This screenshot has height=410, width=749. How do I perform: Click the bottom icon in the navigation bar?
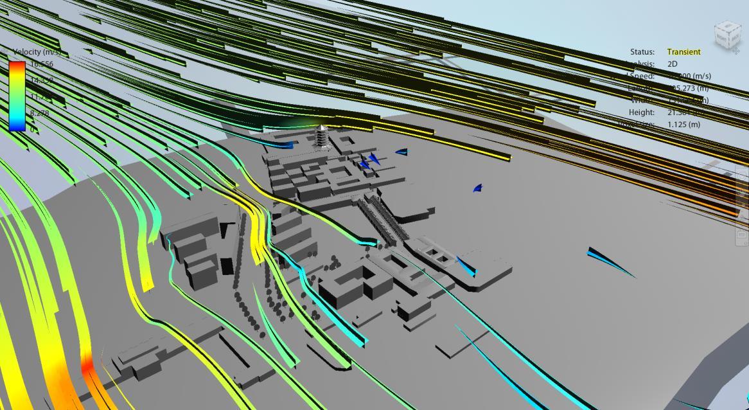click(742, 235)
